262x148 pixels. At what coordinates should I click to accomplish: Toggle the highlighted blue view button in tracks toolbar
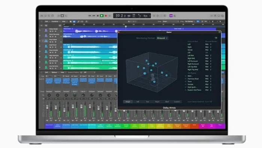tap(74, 22)
